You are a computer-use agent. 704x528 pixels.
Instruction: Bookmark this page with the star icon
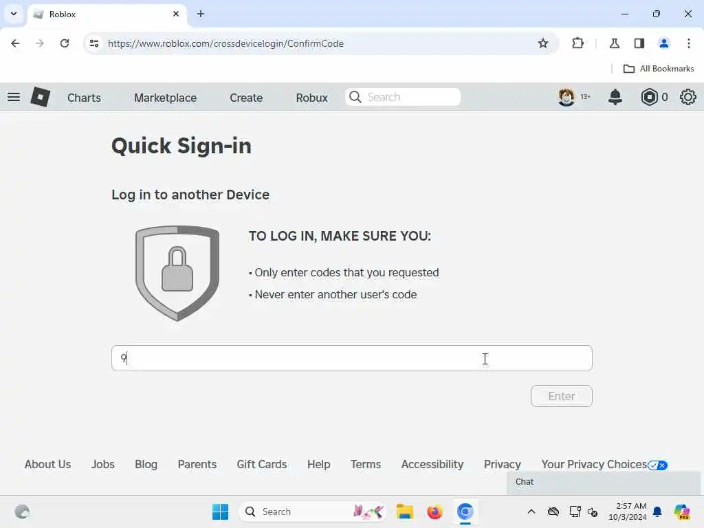[x=543, y=43]
